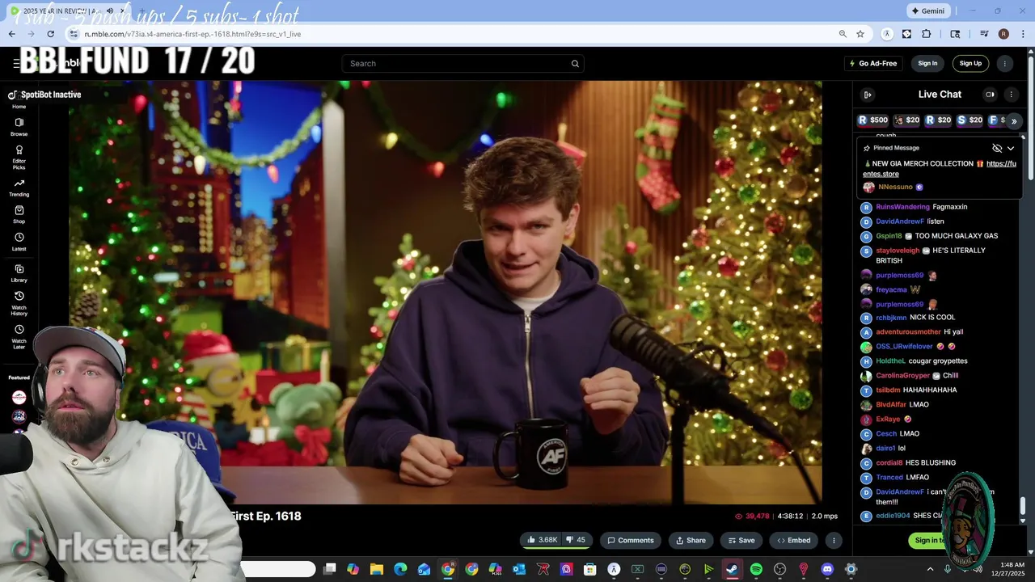Open Editor Picks in sidebar
This screenshot has height=582, width=1035.
(x=19, y=157)
